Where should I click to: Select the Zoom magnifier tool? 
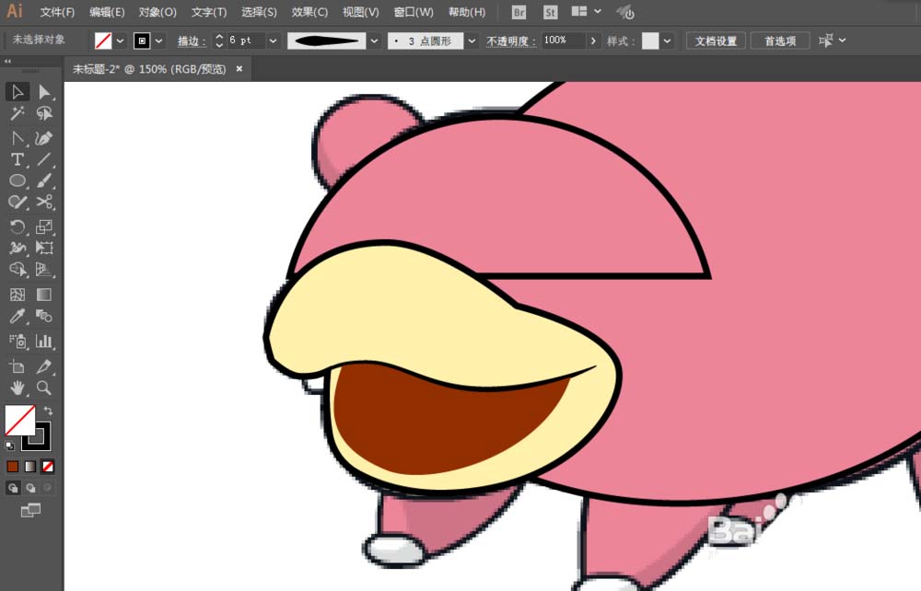coord(44,388)
